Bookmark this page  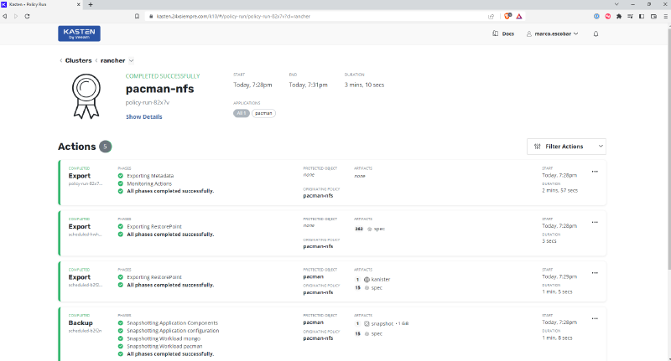(137, 16)
